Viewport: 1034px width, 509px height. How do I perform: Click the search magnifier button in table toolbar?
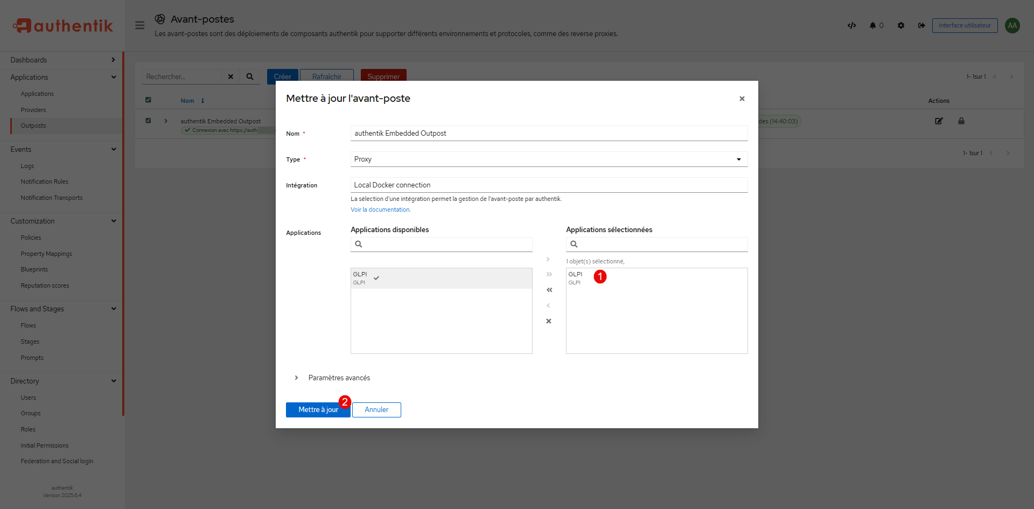(x=250, y=76)
